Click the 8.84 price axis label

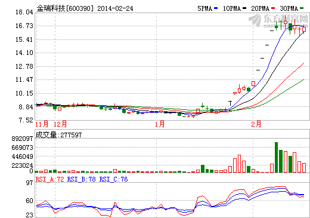point(26,107)
